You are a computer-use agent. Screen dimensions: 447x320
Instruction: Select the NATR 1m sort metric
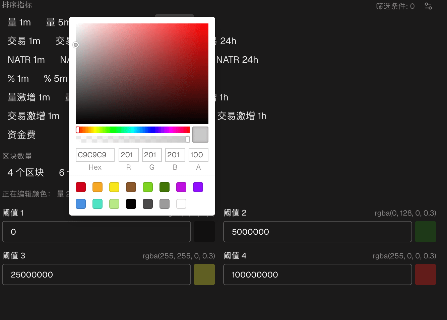pos(26,60)
